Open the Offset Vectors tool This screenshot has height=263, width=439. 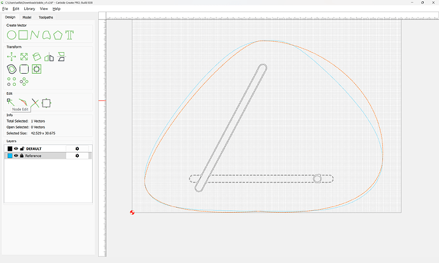11,69
